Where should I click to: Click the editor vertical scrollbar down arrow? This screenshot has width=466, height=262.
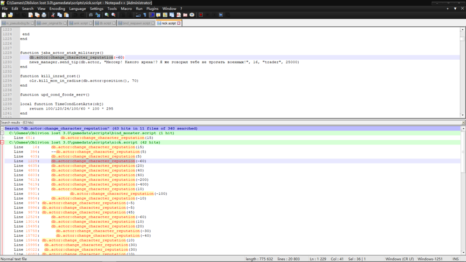pyautogui.click(x=463, y=115)
